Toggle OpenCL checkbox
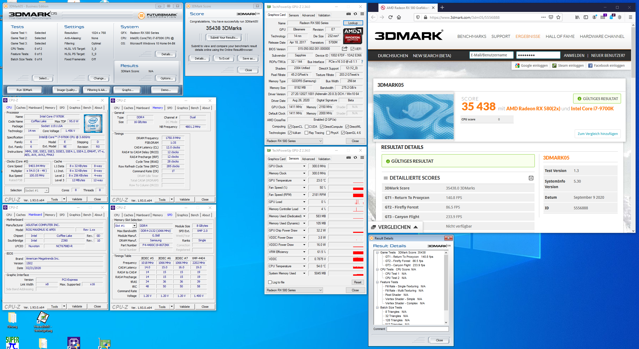This screenshot has height=349, width=639. [290, 127]
